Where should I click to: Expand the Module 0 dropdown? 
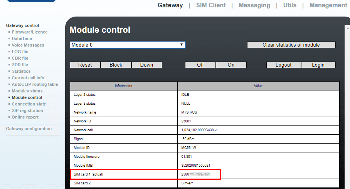pyautogui.click(x=128, y=45)
